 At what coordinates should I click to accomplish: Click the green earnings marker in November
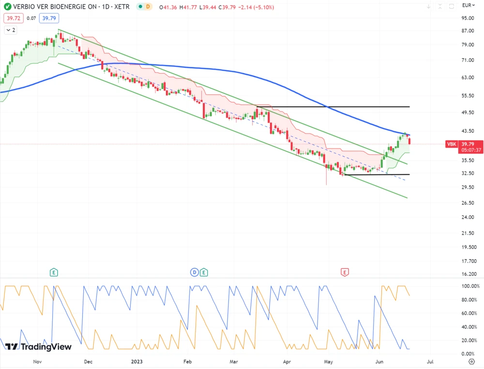coord(54,272)
